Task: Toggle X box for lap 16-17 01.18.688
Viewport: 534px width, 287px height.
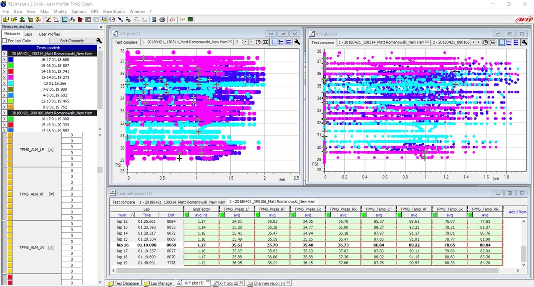Action: [x=5, y=60]
